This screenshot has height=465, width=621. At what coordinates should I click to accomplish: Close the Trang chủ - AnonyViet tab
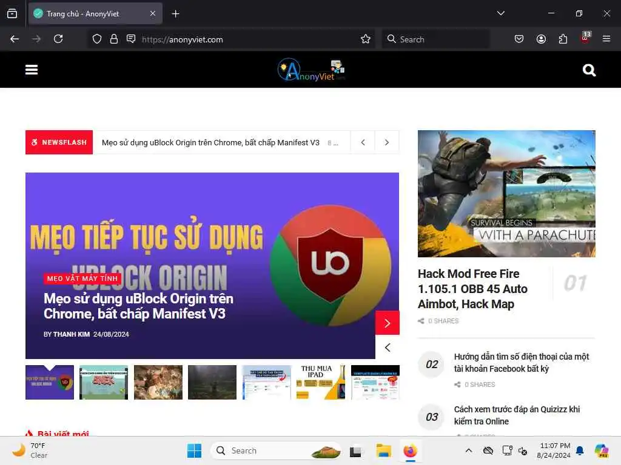coord(152,13)
